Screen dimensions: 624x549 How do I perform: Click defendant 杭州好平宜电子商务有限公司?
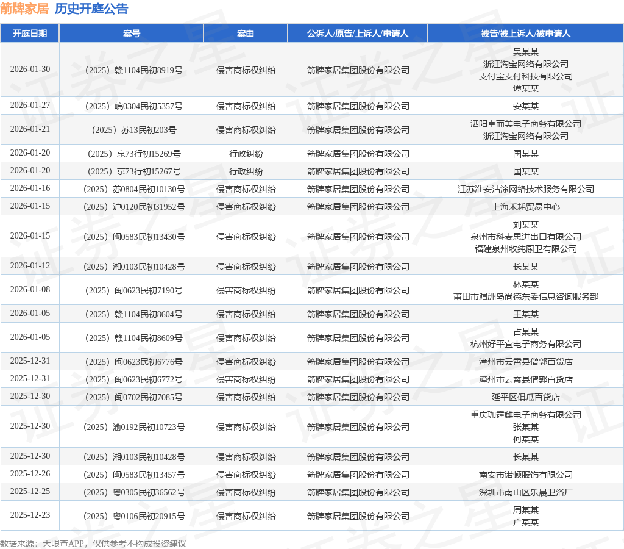[526, 344]
